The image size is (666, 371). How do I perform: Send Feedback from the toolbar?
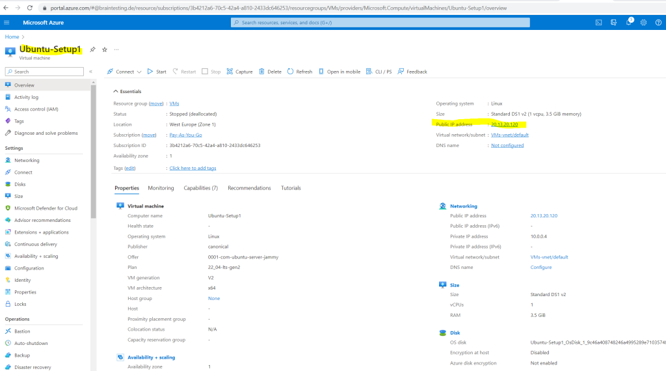[412, 72]
